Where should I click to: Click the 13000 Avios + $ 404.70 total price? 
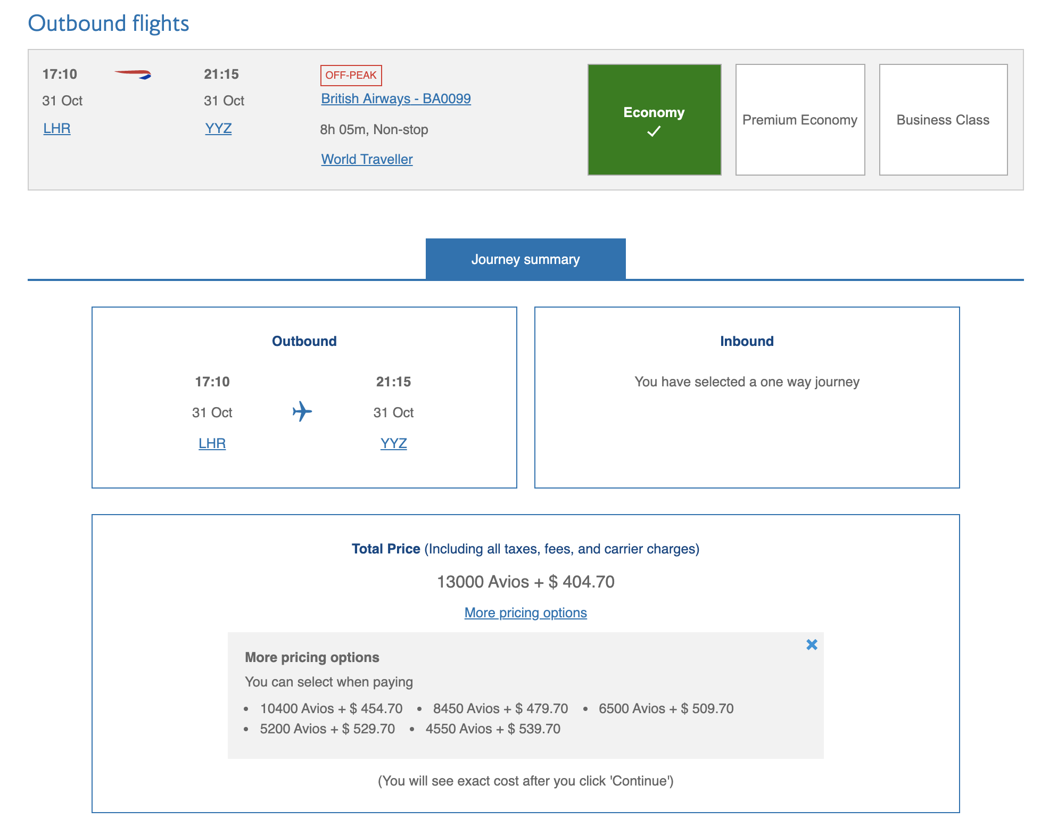point(525,582)
